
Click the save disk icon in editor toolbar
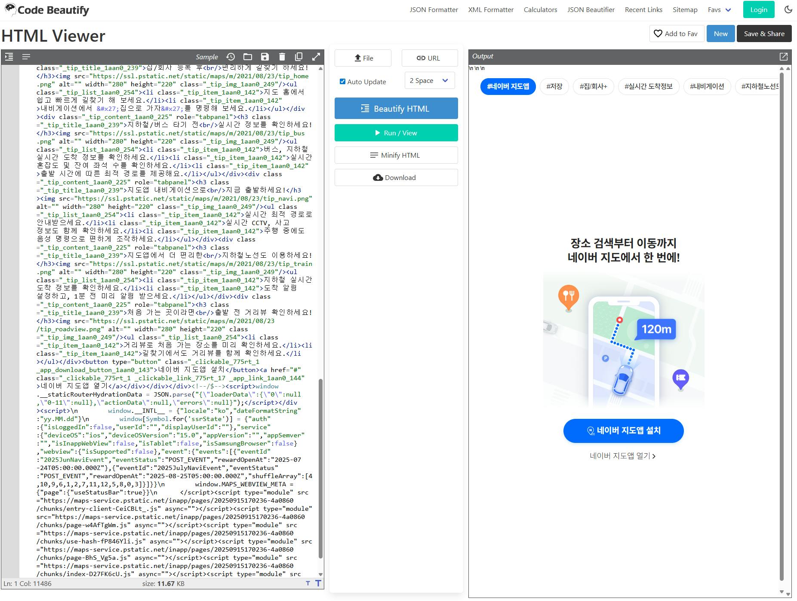point(265,57)
